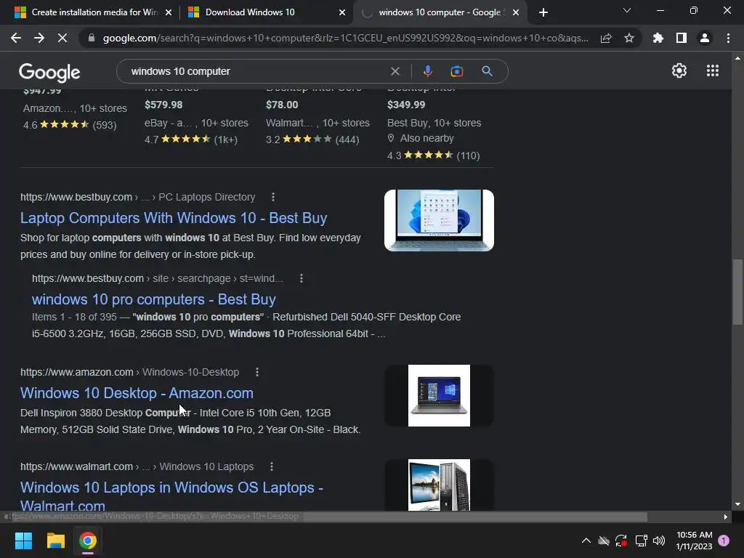
Task: Click the vertical page scrollbar thumb
Action: tap(737, 292)
